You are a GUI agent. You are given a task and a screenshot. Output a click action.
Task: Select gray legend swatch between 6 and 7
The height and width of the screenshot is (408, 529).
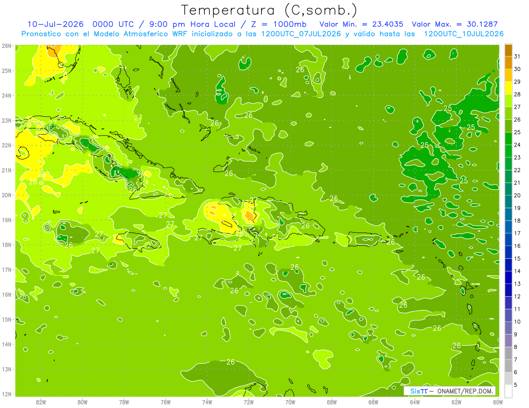pos(509,366)
